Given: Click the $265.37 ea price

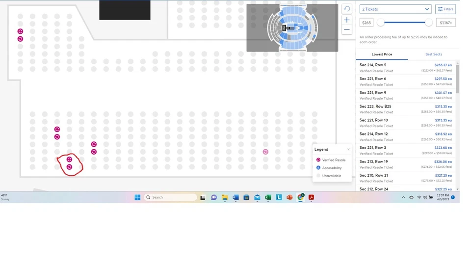Looking at the screenshot, I should (443, 65).
